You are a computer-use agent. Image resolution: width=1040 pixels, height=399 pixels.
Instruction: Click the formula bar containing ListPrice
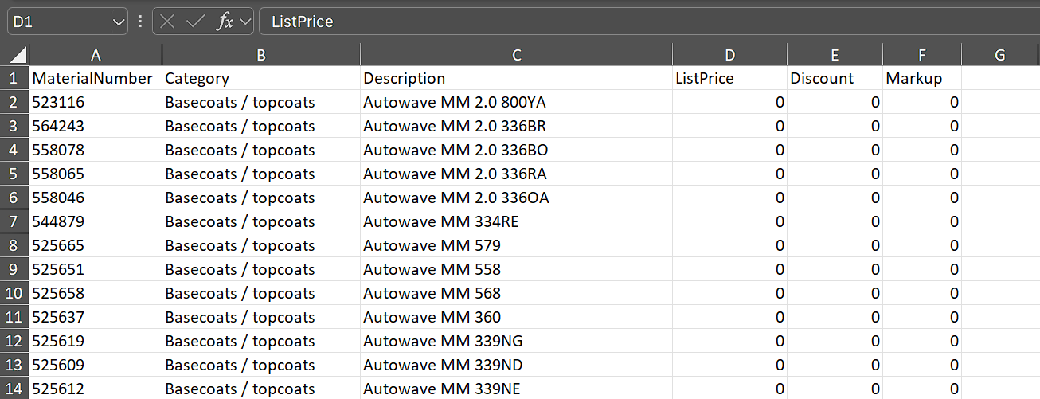[649, 22]
